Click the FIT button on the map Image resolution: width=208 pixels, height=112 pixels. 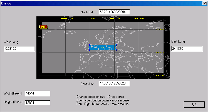click(44, 27)
